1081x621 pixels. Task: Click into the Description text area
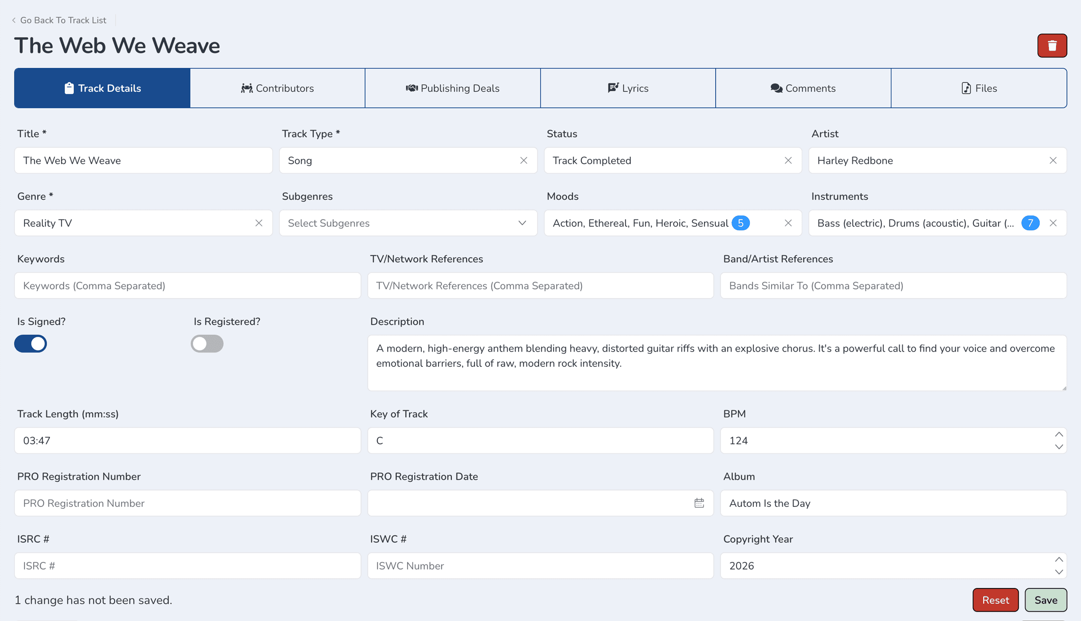pyautogui.click(x=717, y=363)
